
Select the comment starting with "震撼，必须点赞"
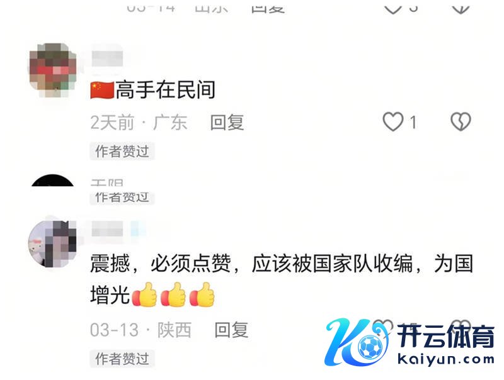pos(281,279)
